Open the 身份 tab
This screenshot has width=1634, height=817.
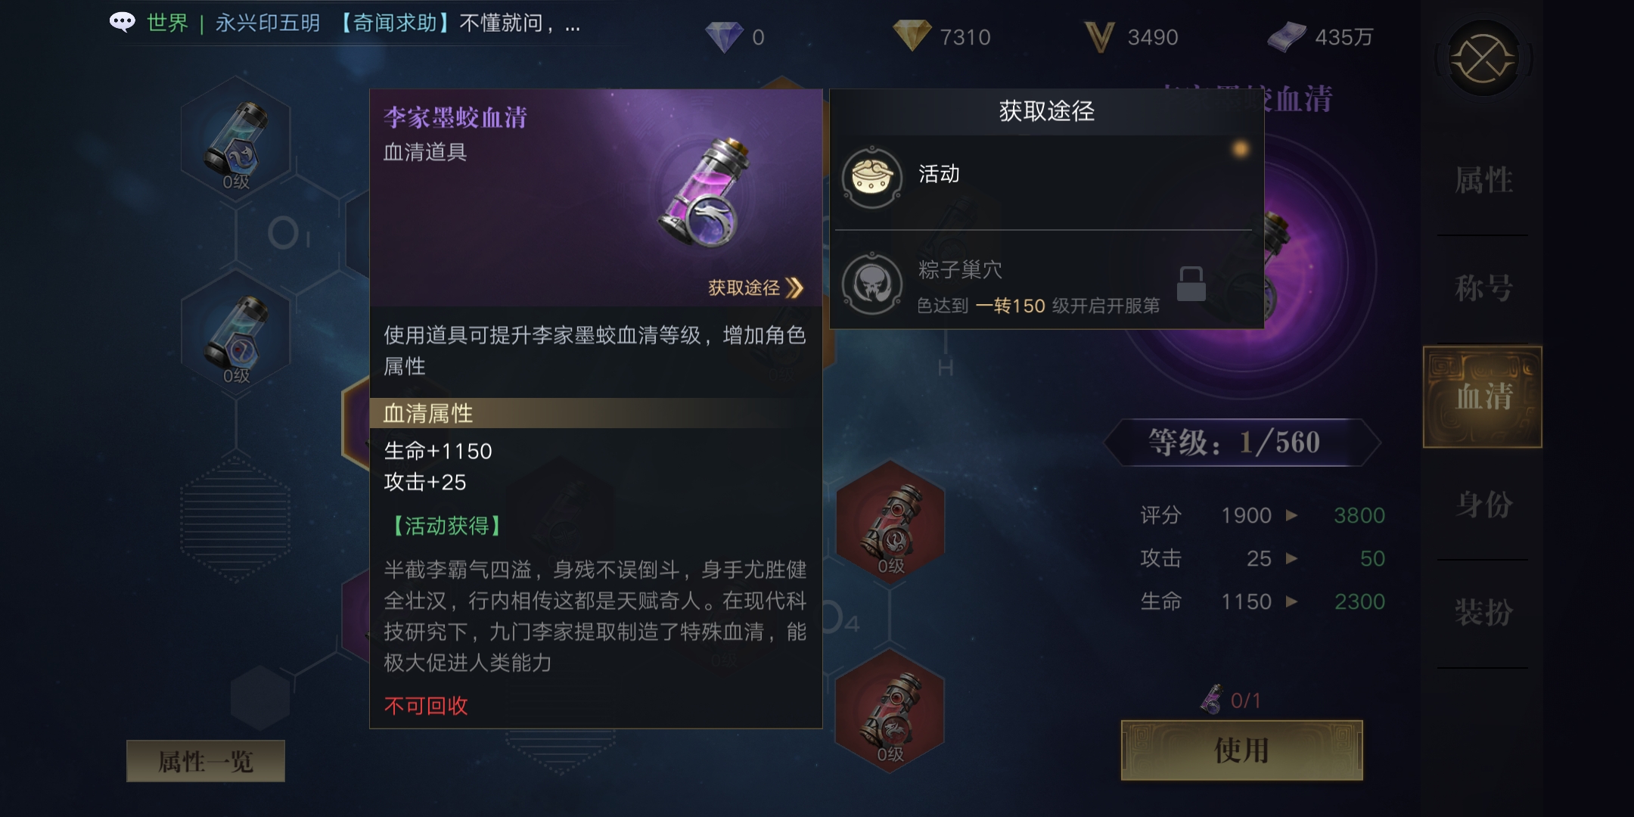point(1483,505)
